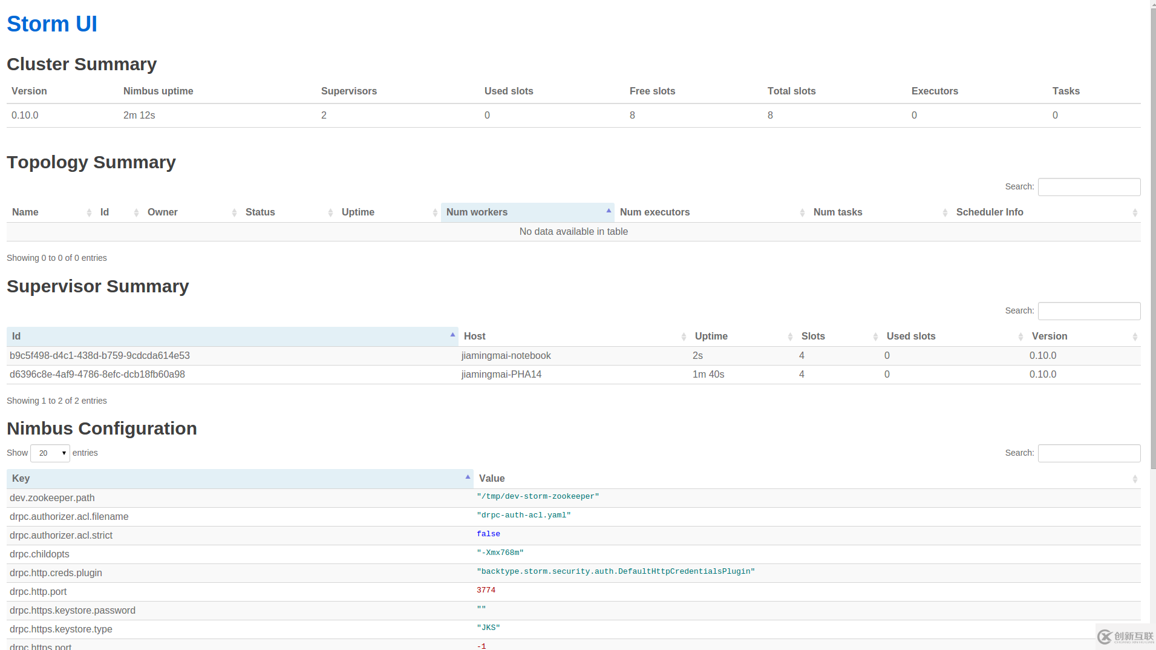Click cluster version 0.10.0 in Cluster Summary

point(25,116)
